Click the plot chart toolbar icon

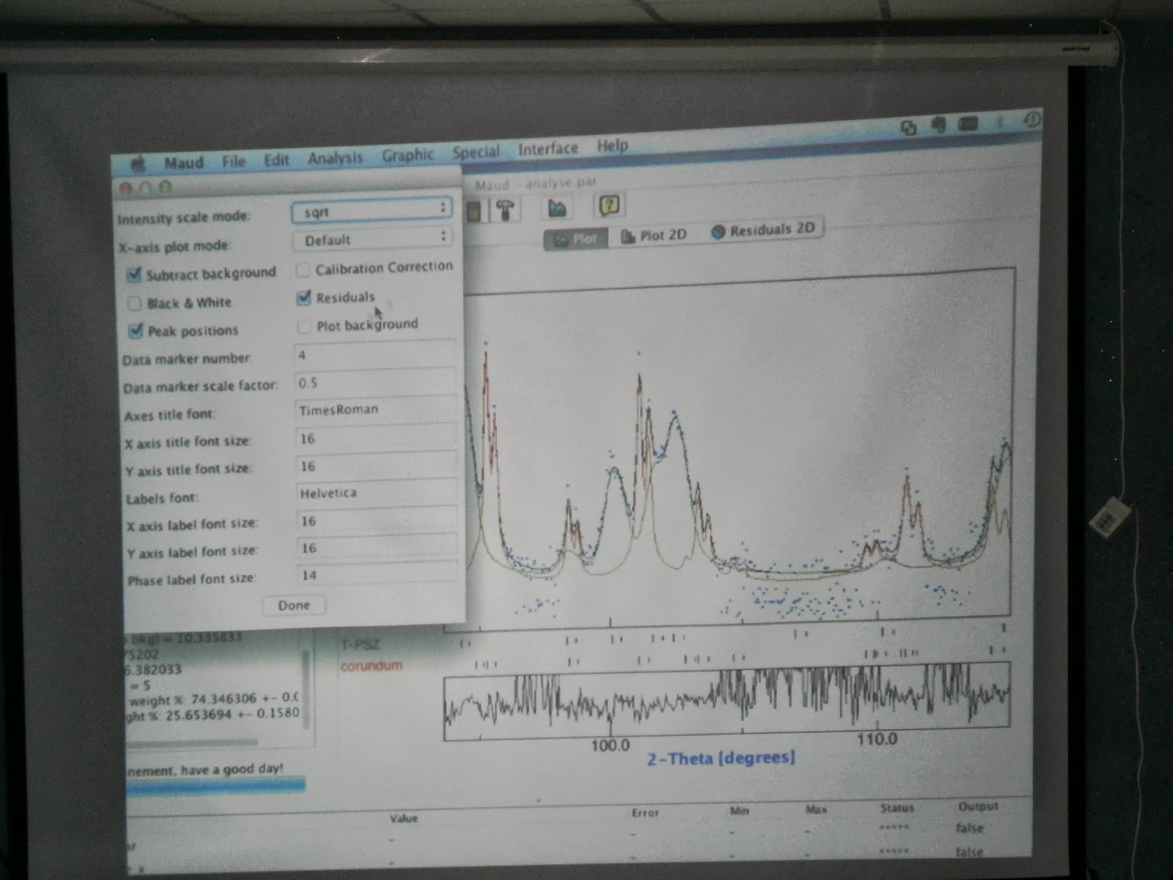point(557,208)
